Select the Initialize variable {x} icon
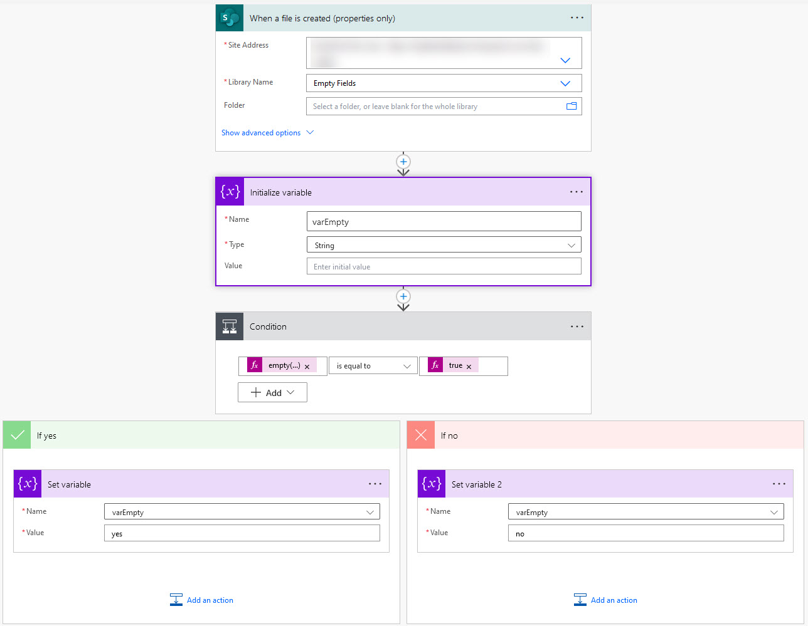The height and width of the screenshot is (626, 808). tap(229, 191)
